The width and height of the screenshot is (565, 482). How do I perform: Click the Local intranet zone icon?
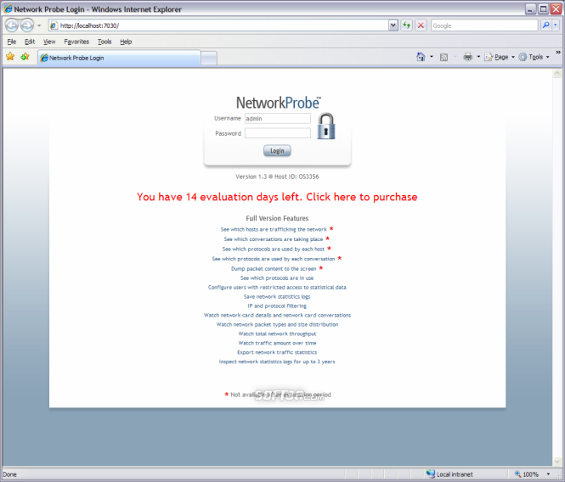430,474
